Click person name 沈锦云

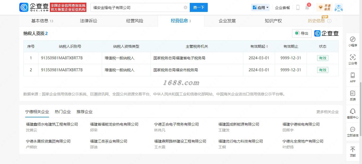coord(32,130)
